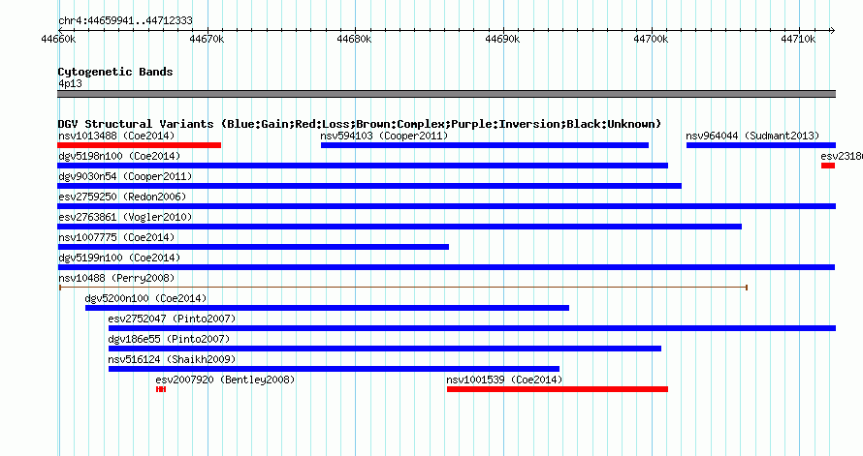This screenshot has height=456, width=863.
Task: Click the gray 4p13 cytogenetic band bar
Action: pos(446,94)
